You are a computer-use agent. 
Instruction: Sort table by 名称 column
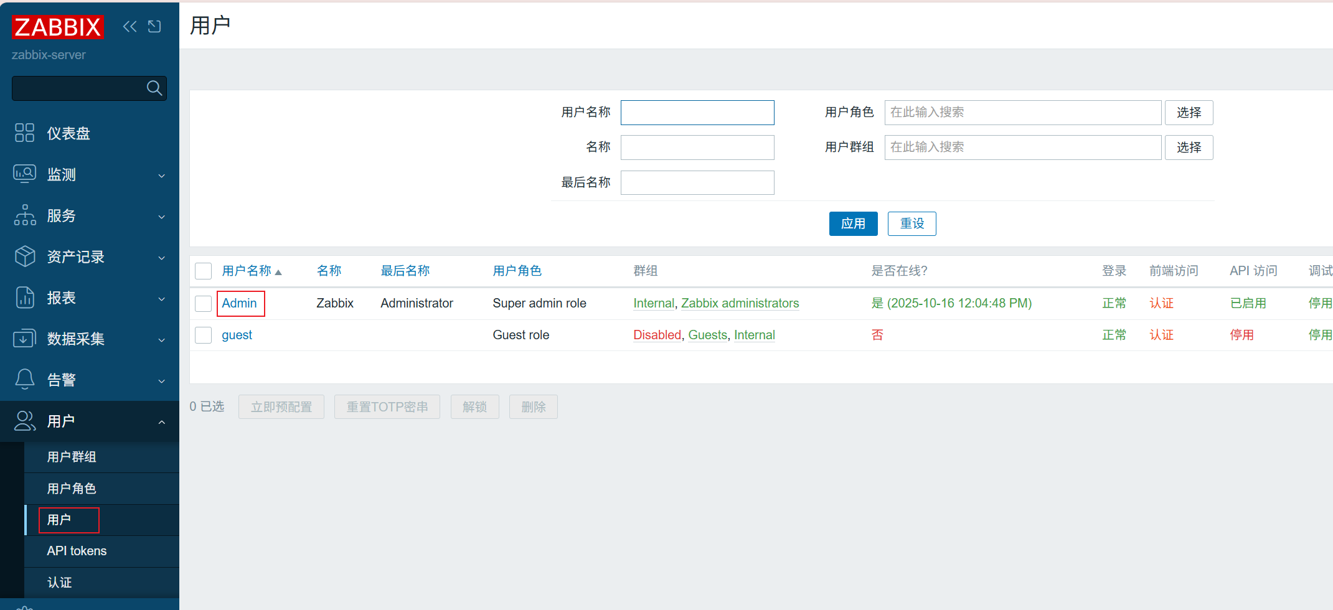(x=329, y=271)
